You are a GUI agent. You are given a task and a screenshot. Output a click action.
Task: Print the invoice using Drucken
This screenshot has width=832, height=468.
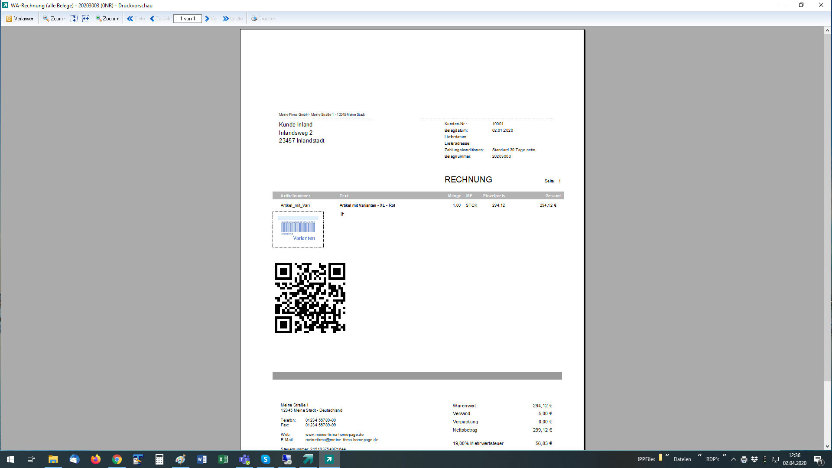pyautogui.click(x=263, y=19)
